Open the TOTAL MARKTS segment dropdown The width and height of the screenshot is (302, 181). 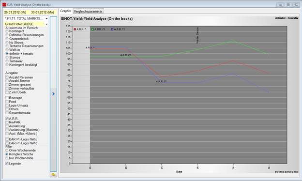tap(26, 18)
